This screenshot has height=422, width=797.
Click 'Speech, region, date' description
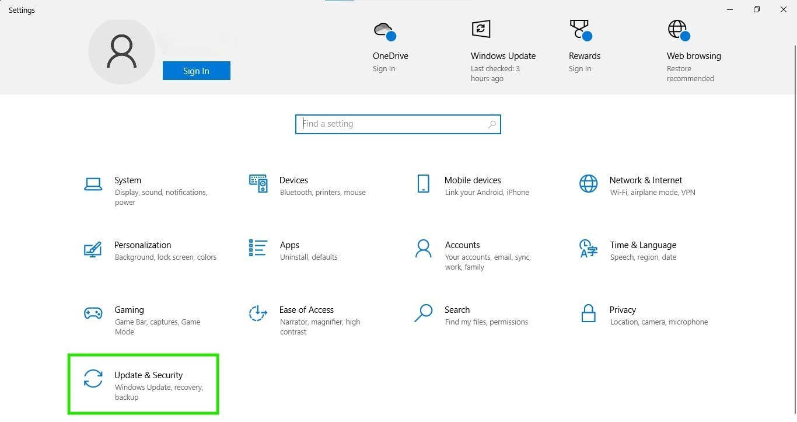644,257
